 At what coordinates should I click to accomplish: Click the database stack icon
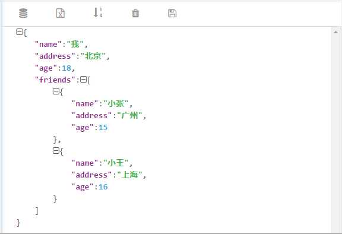pos(23,13)
